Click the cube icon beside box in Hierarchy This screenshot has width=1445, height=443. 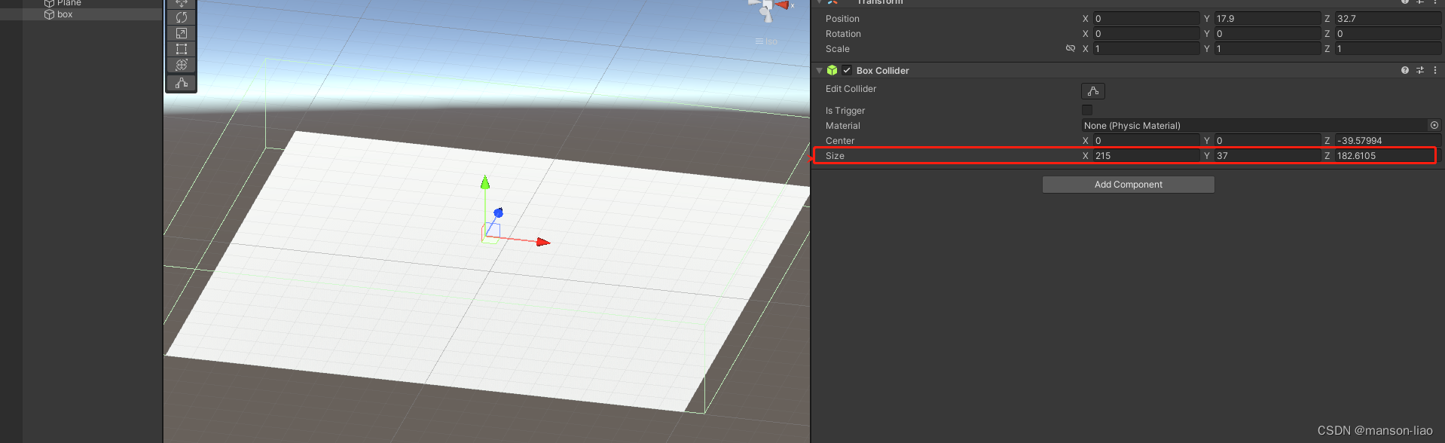(x=50, y=14)
